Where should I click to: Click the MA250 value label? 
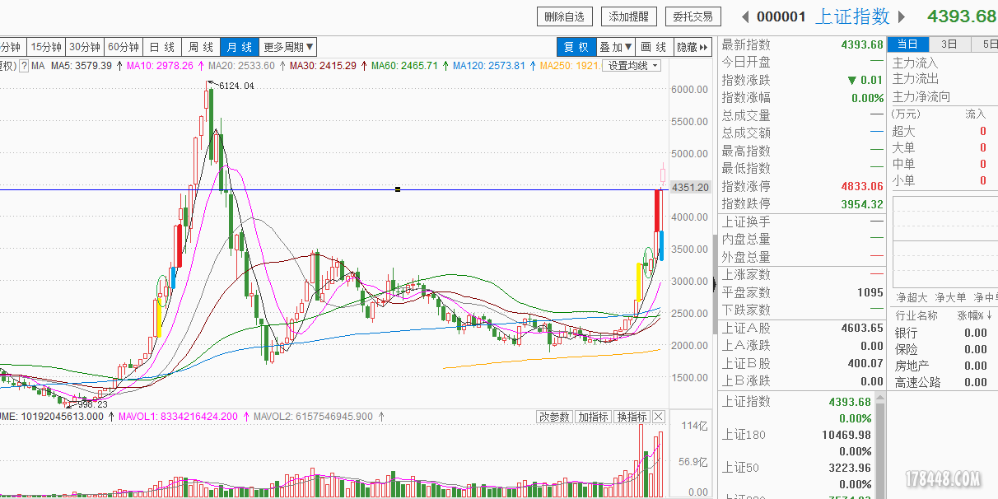click(568, 66)
